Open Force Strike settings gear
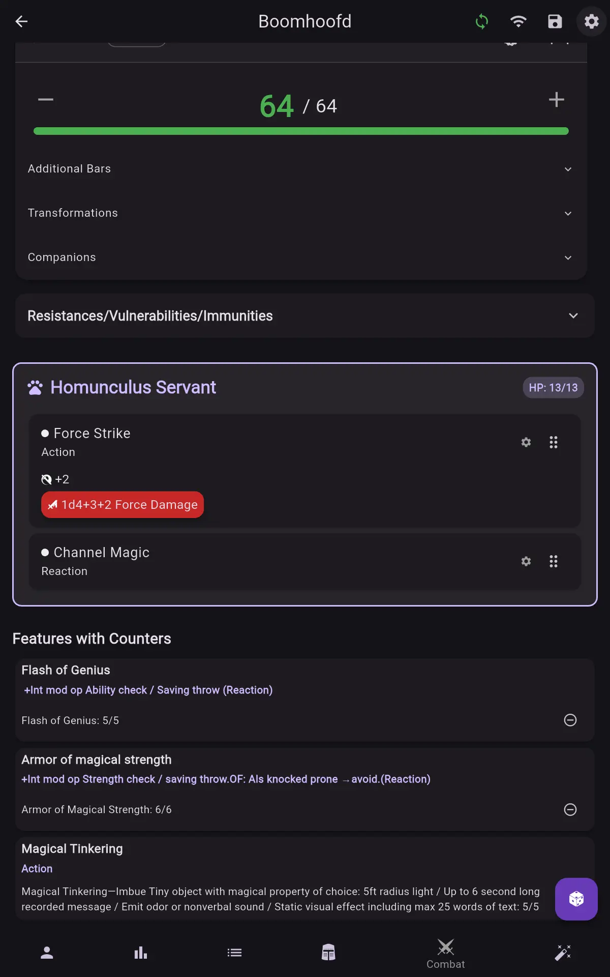This screenshot has height=977, width=610. (526, 442)
